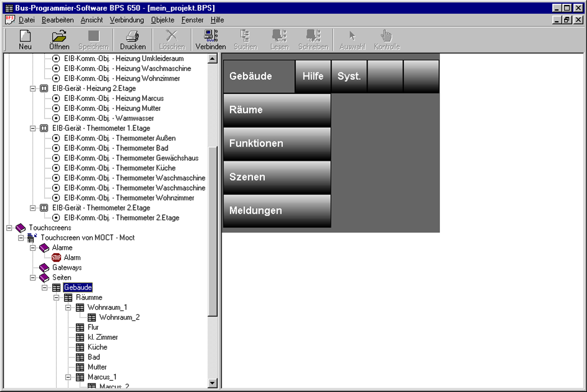The width and height of the screenshot is (587, 392).
Task: Print using the Drucken toolbar icon
Action: click(x=133, y=39)
